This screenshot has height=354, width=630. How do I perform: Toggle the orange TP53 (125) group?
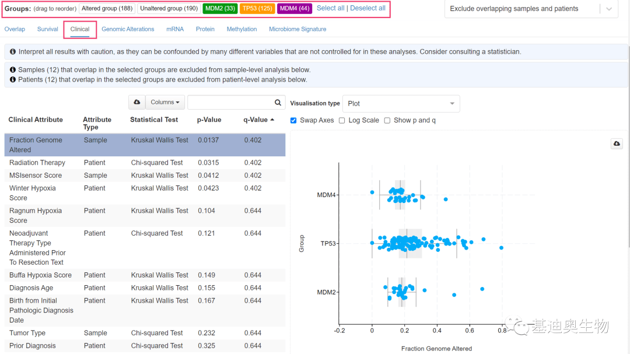coord(257,9)
